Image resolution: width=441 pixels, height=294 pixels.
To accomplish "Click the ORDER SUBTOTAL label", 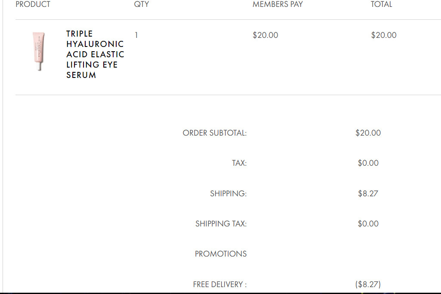I will coord(215,133).
